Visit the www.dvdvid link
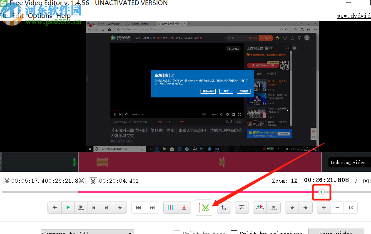 pos(354,16)
